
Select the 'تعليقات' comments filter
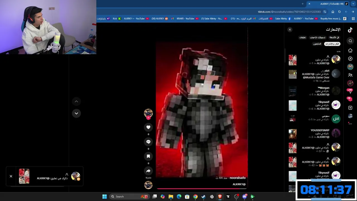click(303, 37)
